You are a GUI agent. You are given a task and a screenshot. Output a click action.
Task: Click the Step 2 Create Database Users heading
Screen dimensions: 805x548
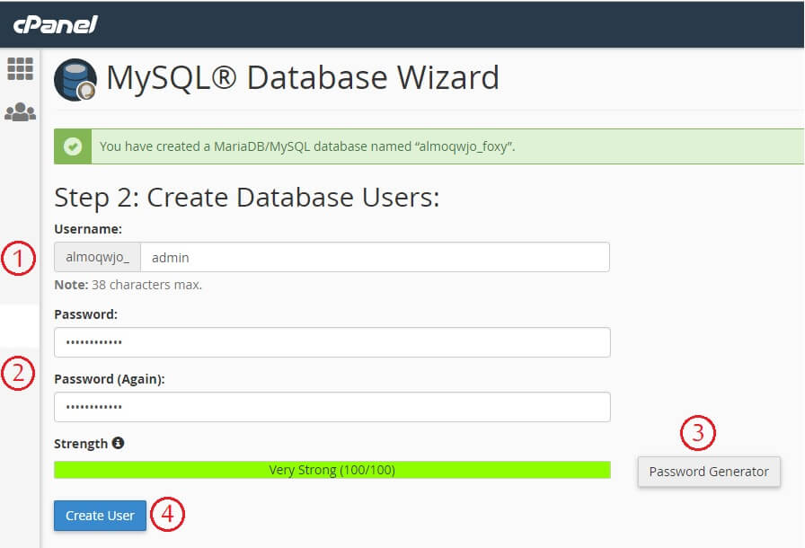tap(247, 198)
